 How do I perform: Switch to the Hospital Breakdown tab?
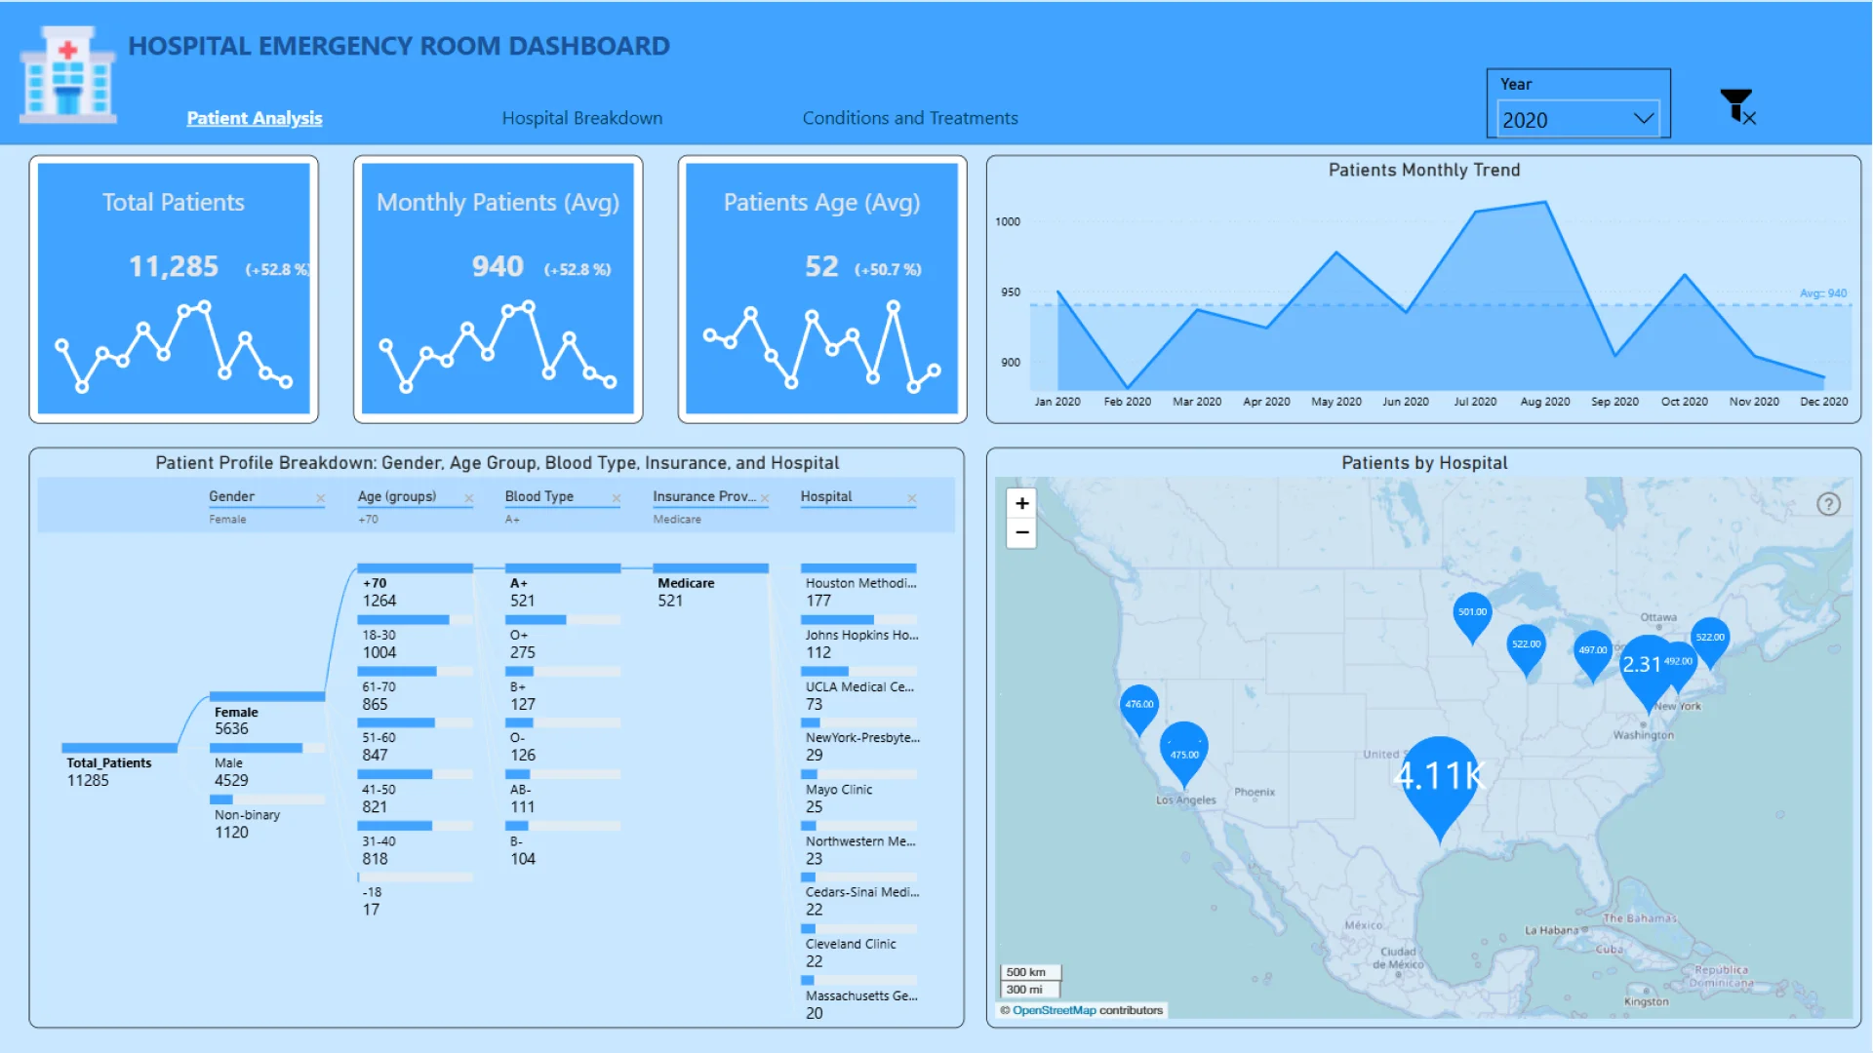[x=581, y=118]
